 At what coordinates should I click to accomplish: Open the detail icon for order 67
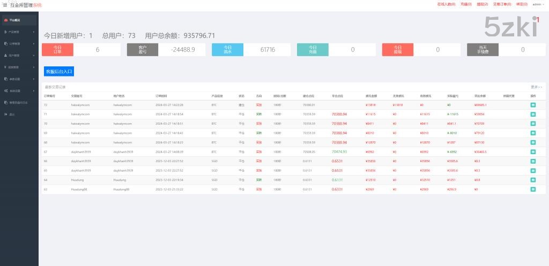coord(533,151)
